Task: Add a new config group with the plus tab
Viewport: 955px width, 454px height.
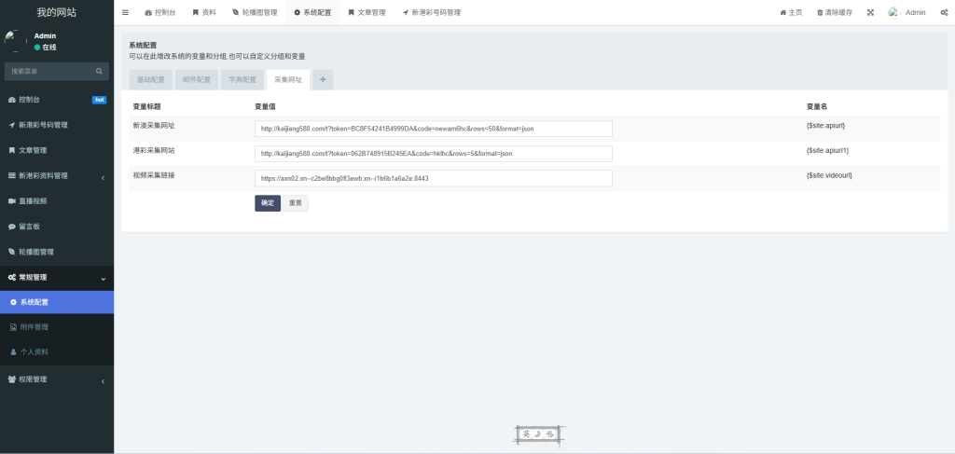Action: tap(323, 80)
